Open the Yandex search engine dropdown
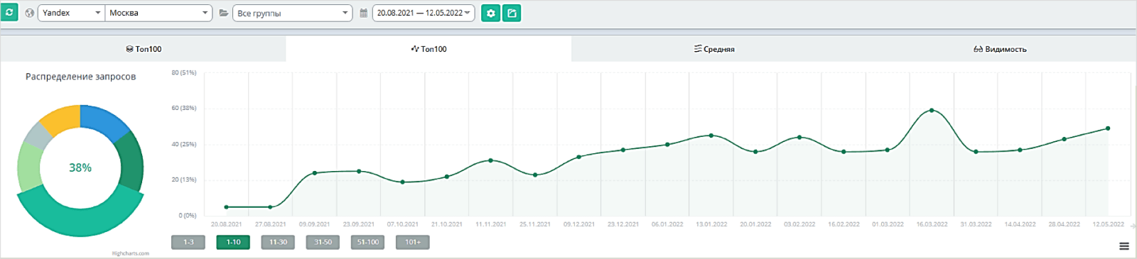The height and width of the screenshot is (259, 1137). [71, 13]
